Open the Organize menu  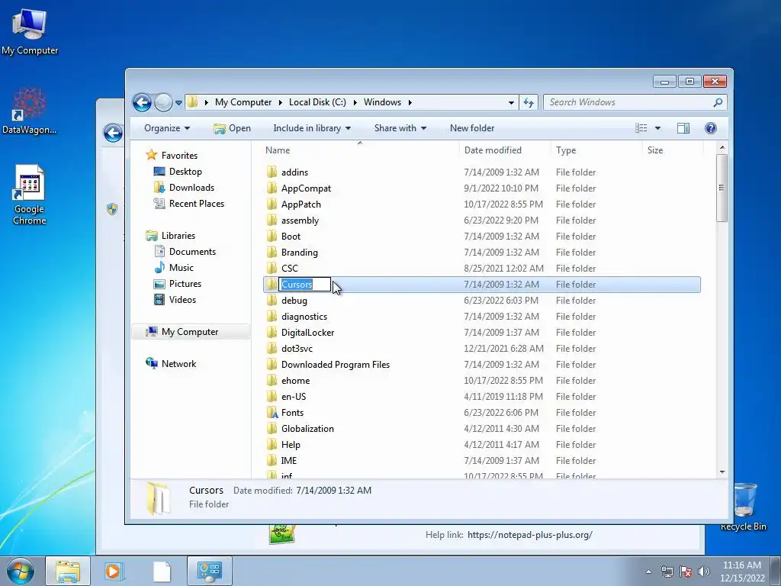167,128
